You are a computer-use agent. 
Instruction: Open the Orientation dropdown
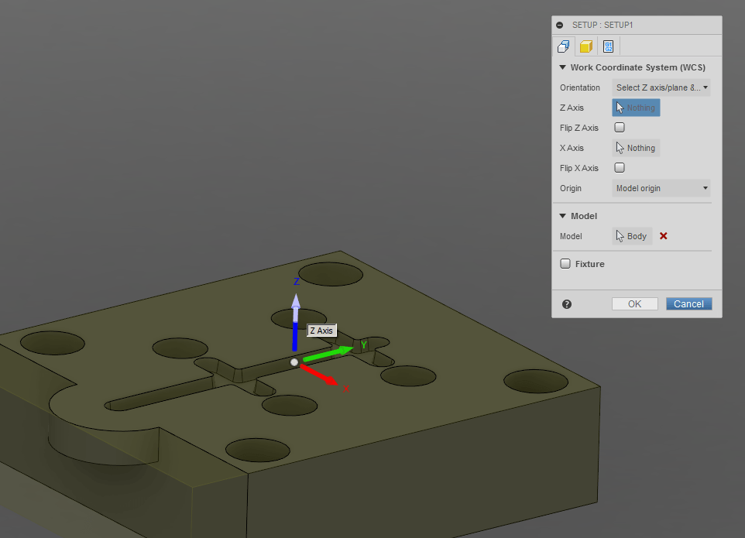tap(661, 87)
